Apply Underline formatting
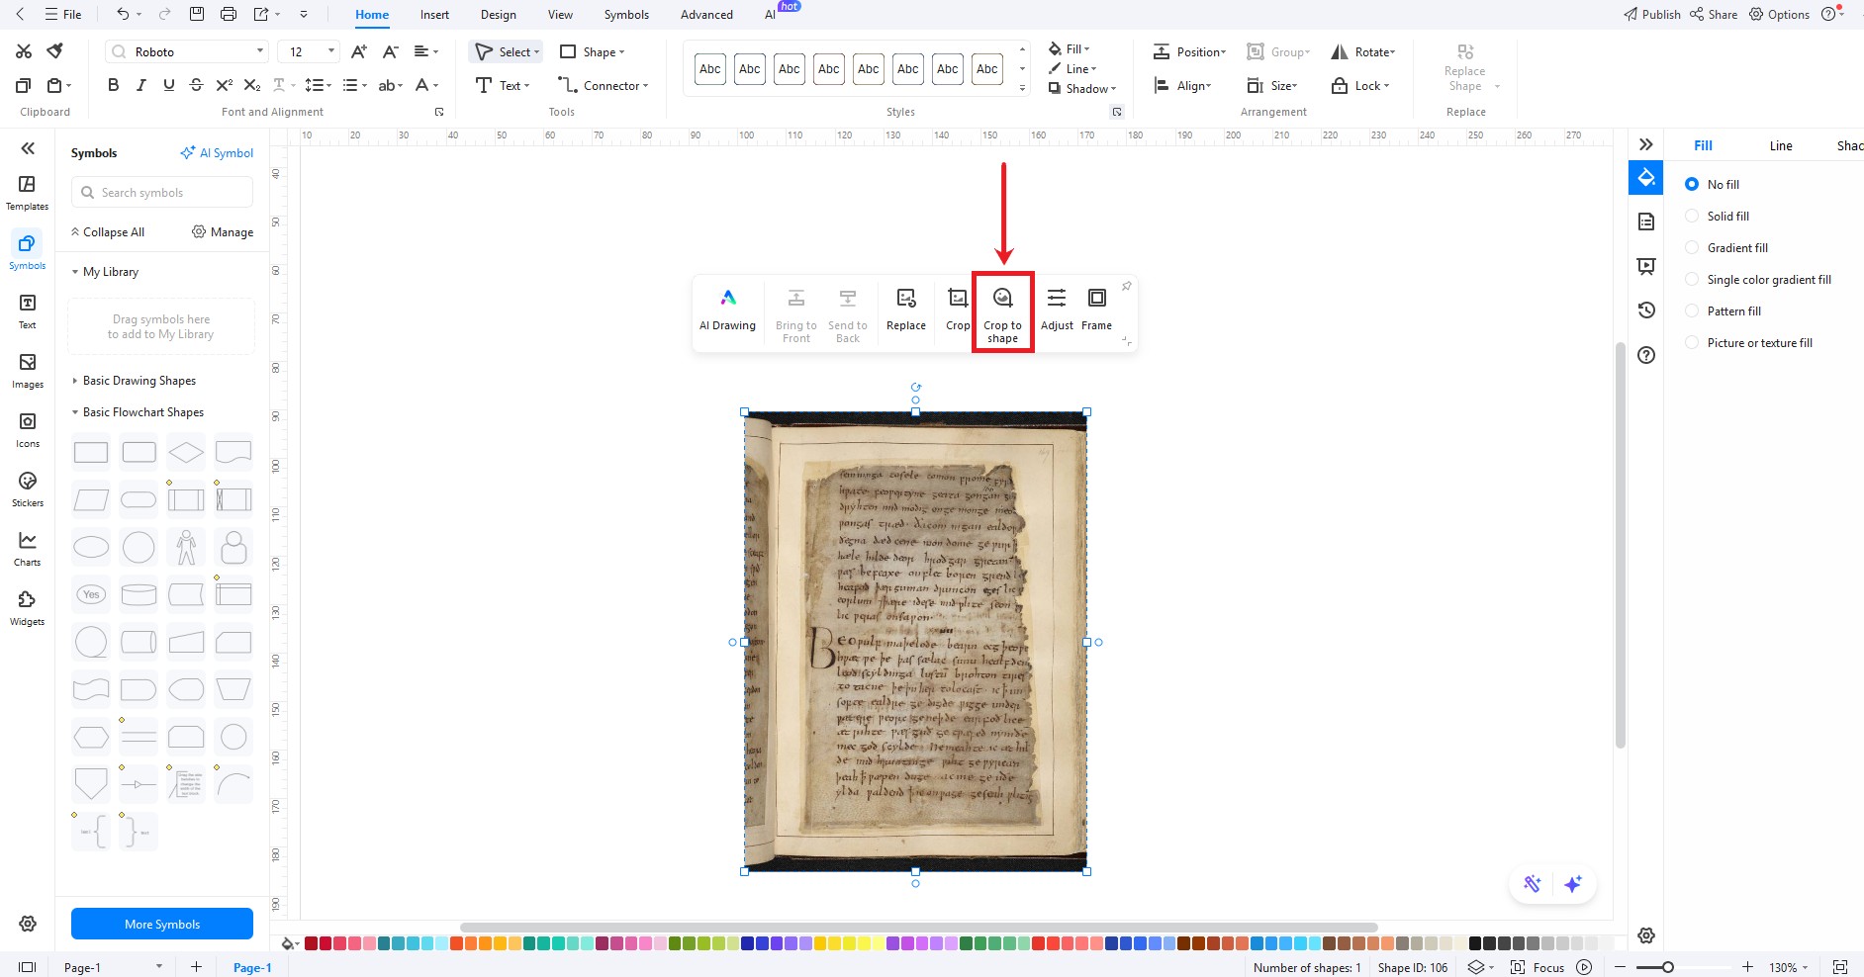1864x977 pixels. [x=168, y=85]
